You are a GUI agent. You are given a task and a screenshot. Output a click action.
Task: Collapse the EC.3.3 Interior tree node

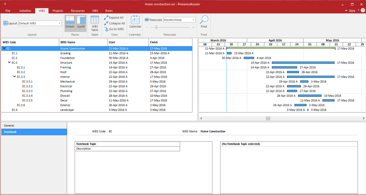pyautogui.click(x=14, y=77)
